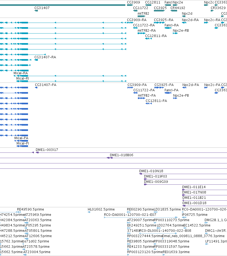Select the DME1-017N08 clone label
The image size is (227, 256).
194,192
